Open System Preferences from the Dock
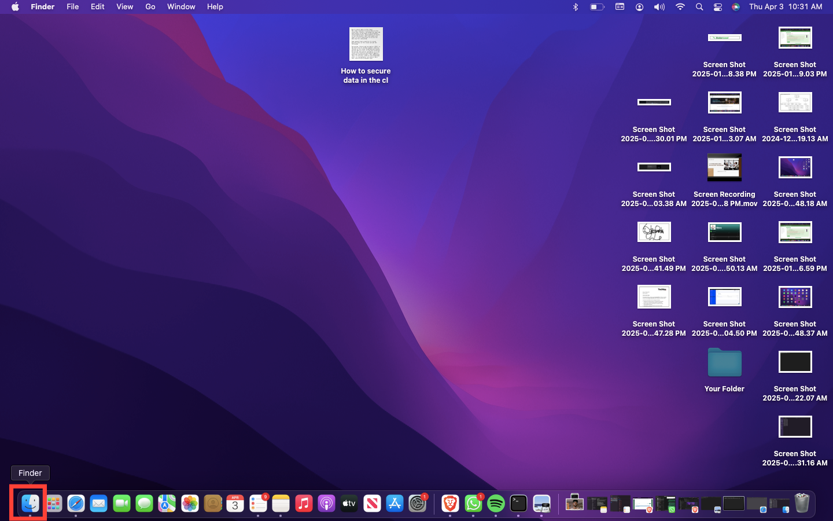Image resolution: width=833 pixels, height=521 pixels. [417, 504]
